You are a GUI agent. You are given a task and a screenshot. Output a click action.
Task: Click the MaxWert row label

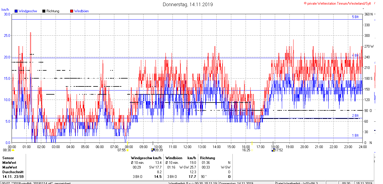(x=10, y=167)
